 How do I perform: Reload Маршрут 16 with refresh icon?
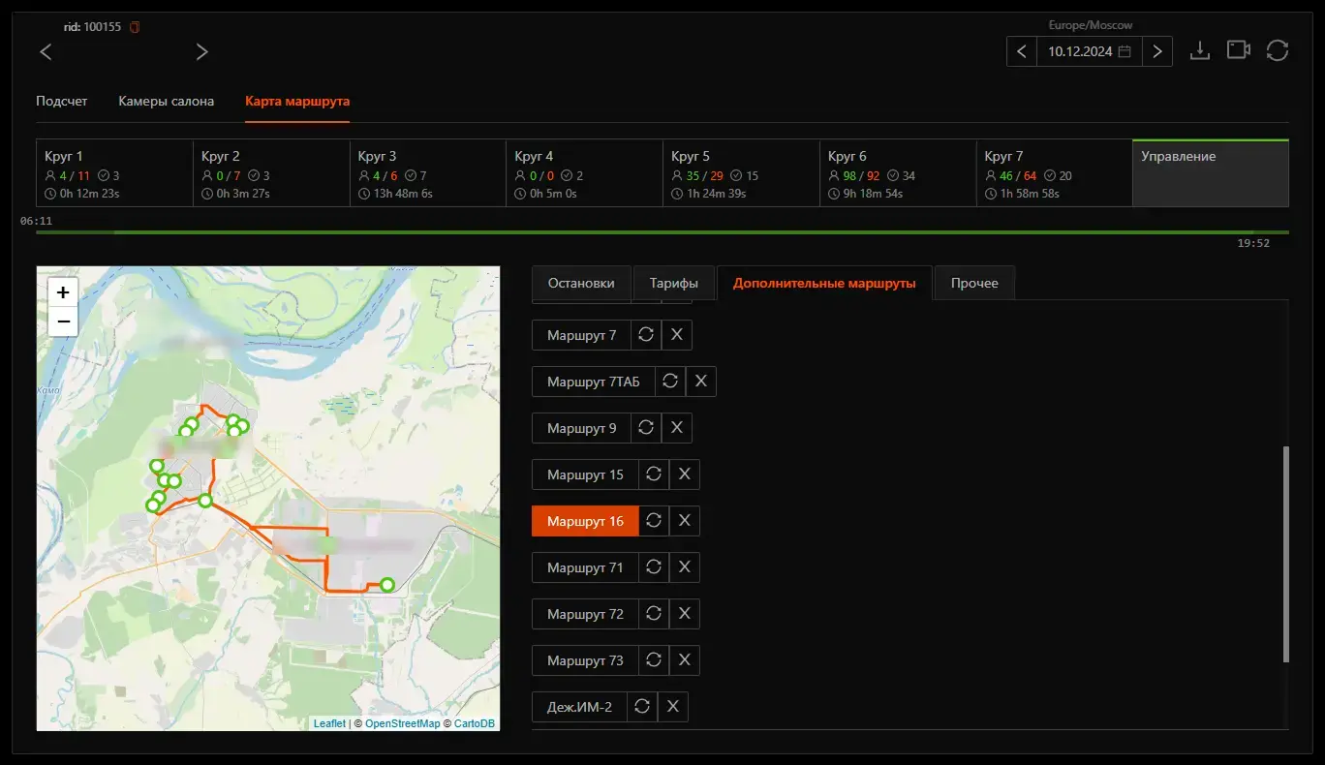pyautogui.click(x=654, y=521)
